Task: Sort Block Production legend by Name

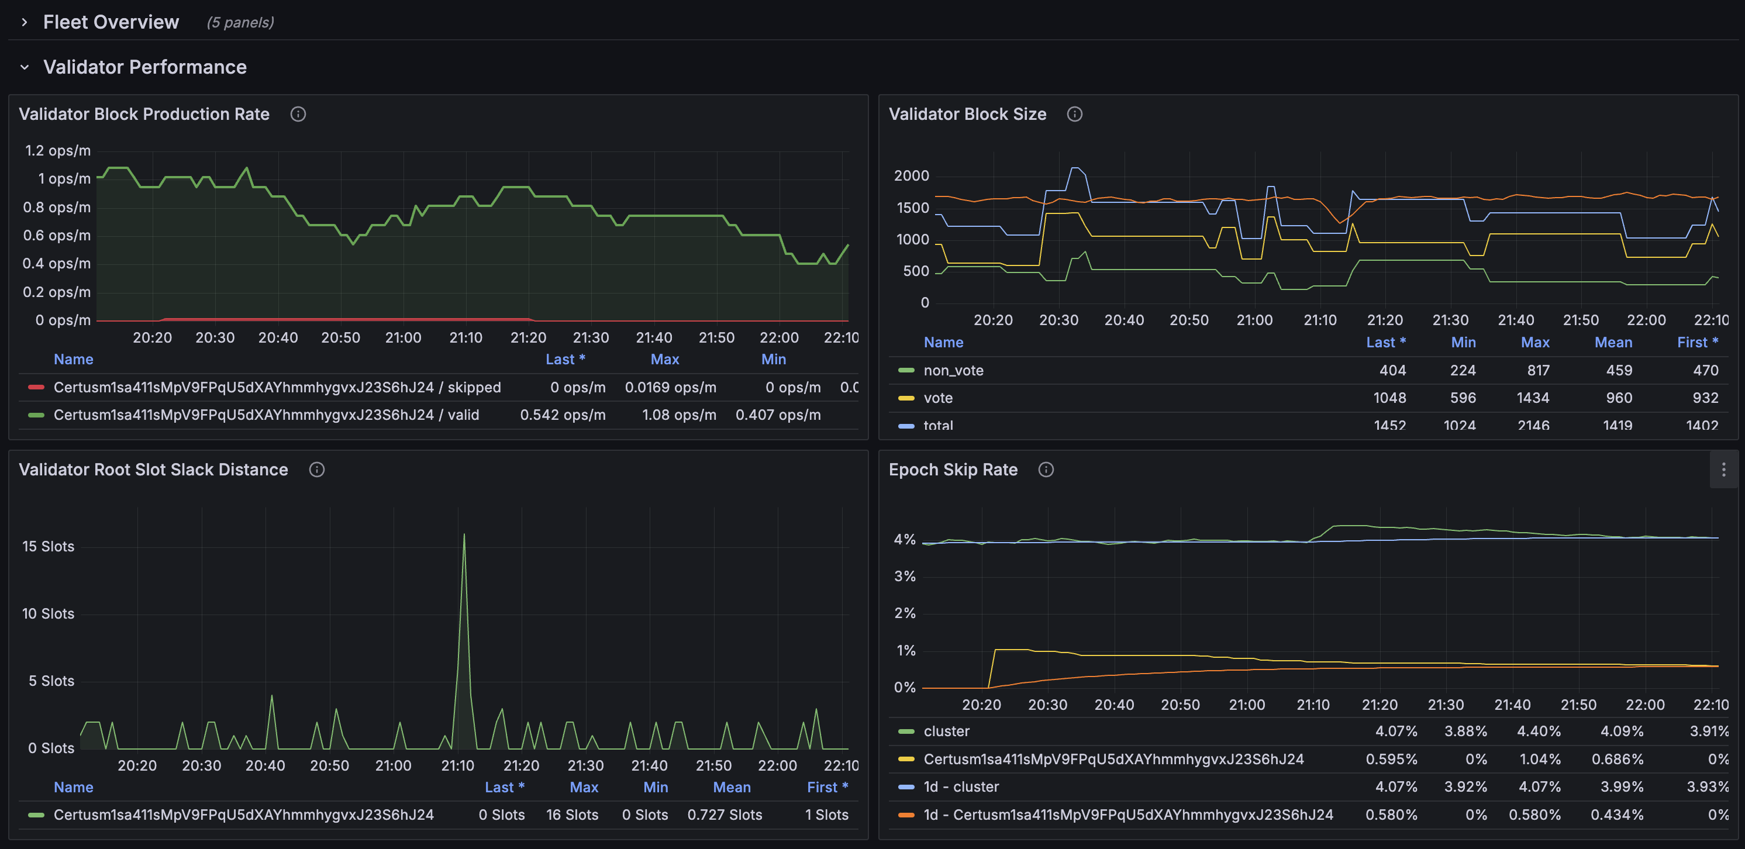Action: (73, 359)
